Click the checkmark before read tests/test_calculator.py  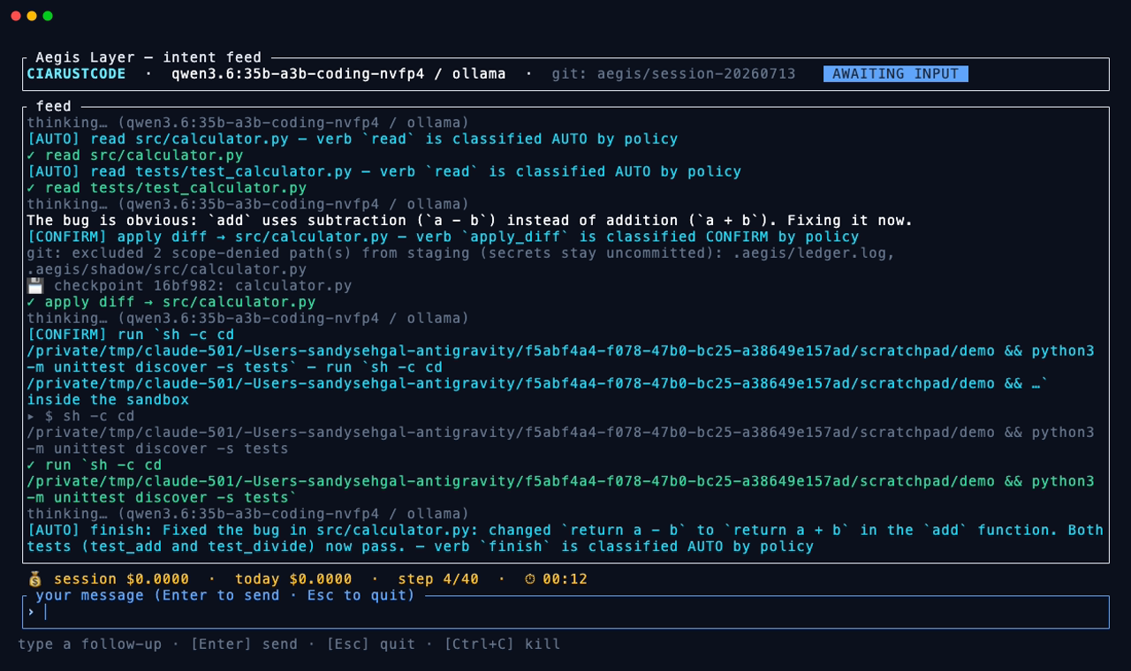click(x=31, y=188)
